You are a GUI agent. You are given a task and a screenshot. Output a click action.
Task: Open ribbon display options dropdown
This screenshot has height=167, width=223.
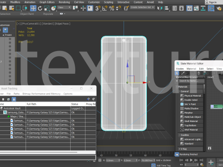(62, 14)
